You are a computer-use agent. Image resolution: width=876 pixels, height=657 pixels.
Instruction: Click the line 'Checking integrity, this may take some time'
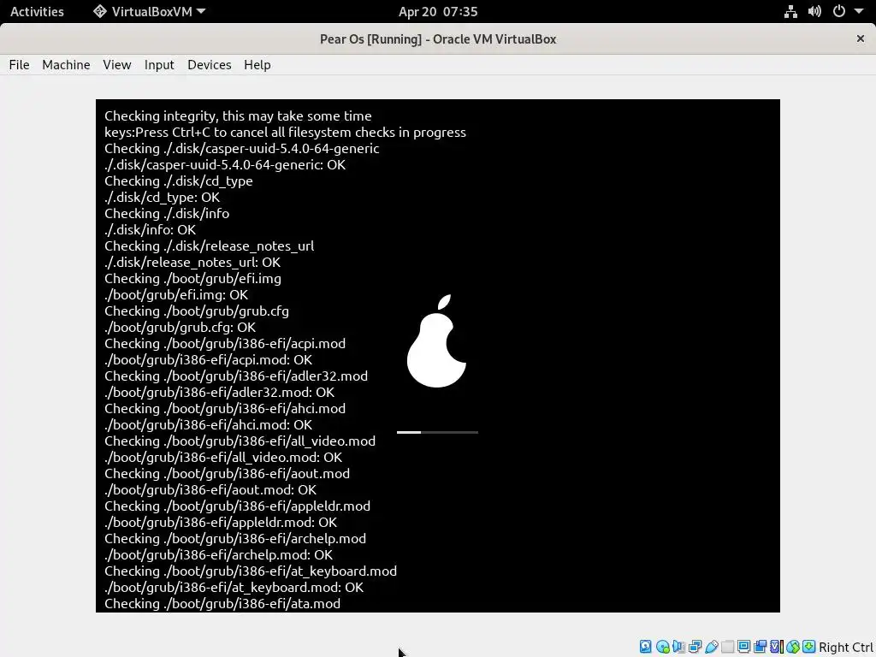click(x=238, y=116)
